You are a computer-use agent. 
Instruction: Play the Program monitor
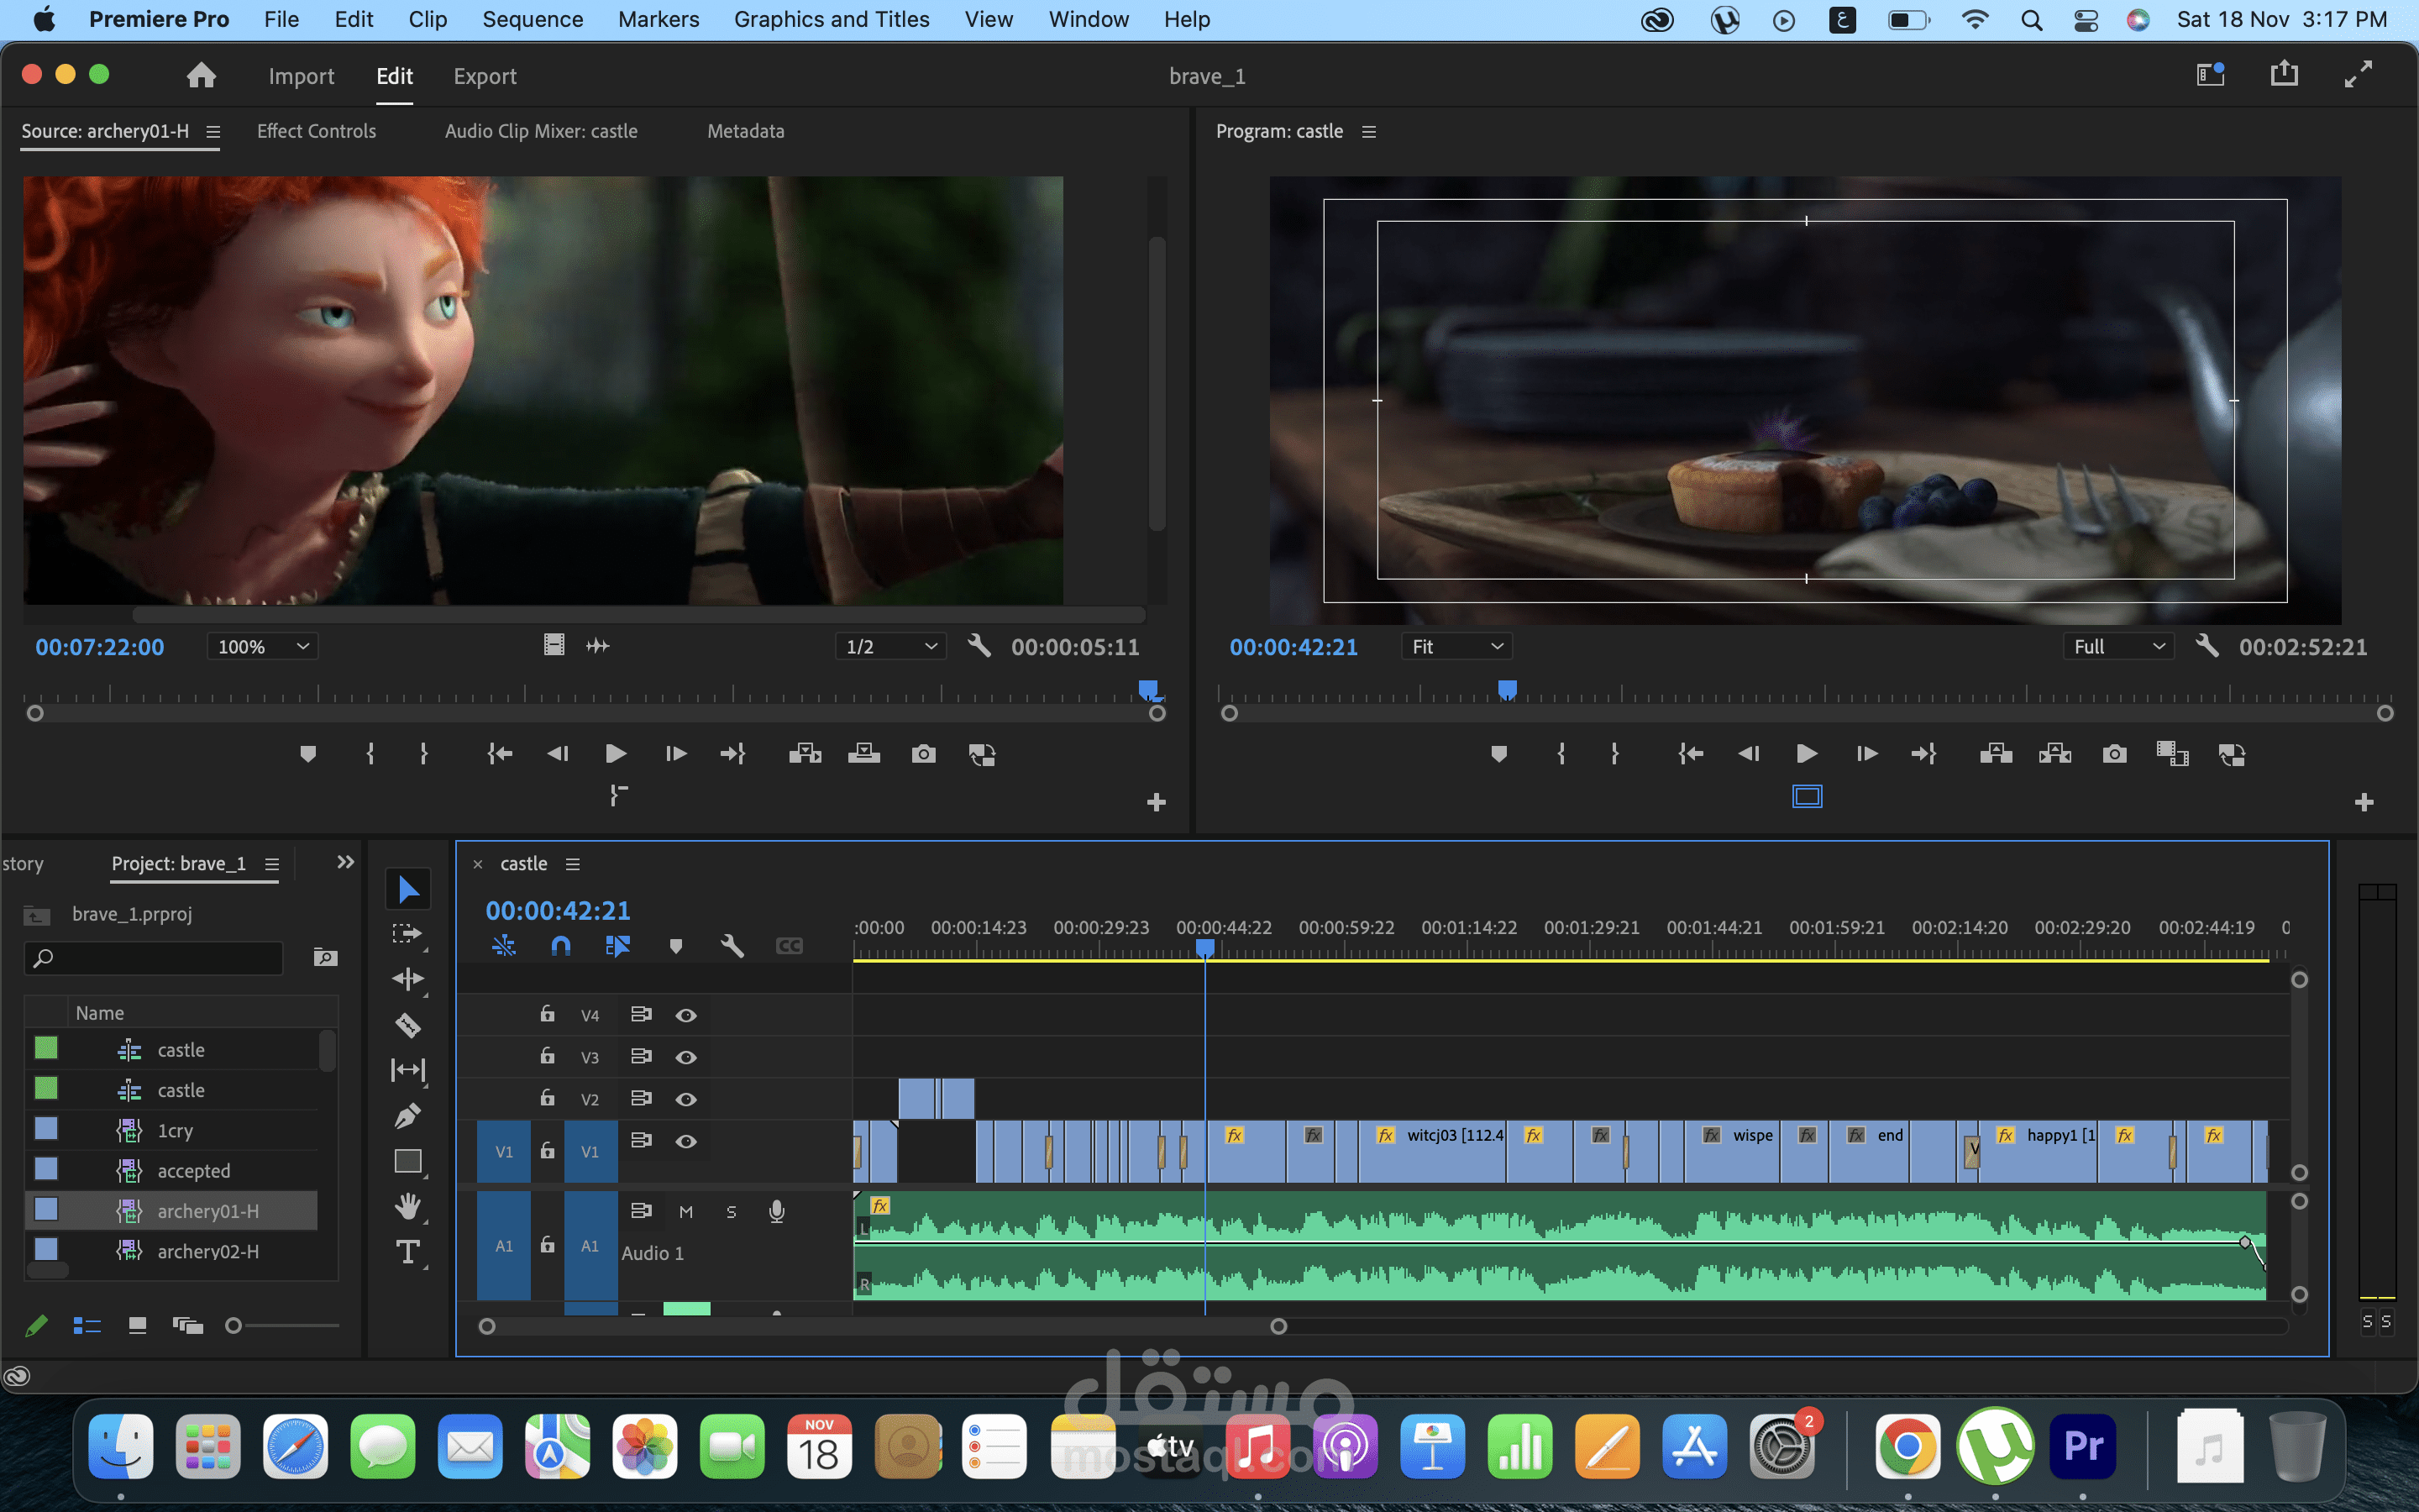[x=1806, y=754]
